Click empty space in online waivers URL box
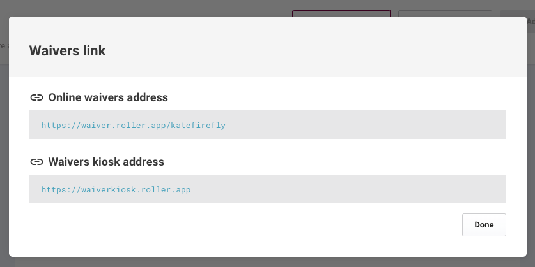535x267 pixels. point(365,124)
